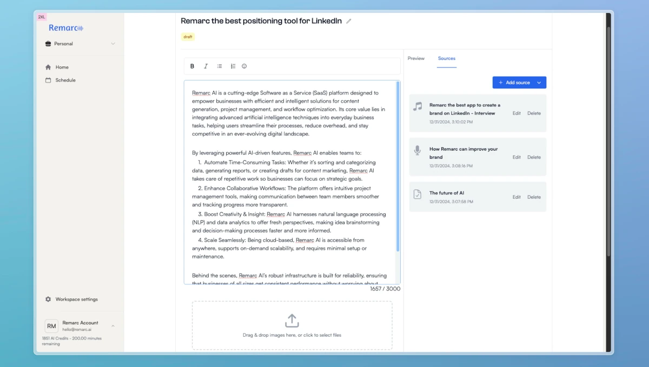Switch to the Sources tab
Image resolution: width=649 pixels, height=367 pixels.
coord(447,58)
